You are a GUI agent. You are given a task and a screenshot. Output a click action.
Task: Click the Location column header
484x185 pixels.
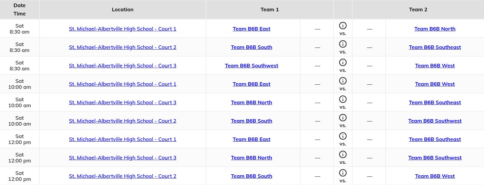(122, 10)
